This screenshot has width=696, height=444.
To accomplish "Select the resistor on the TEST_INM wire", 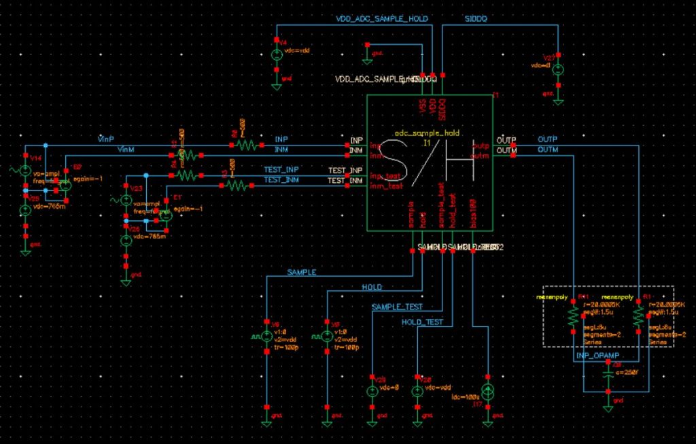I will 237,186.
